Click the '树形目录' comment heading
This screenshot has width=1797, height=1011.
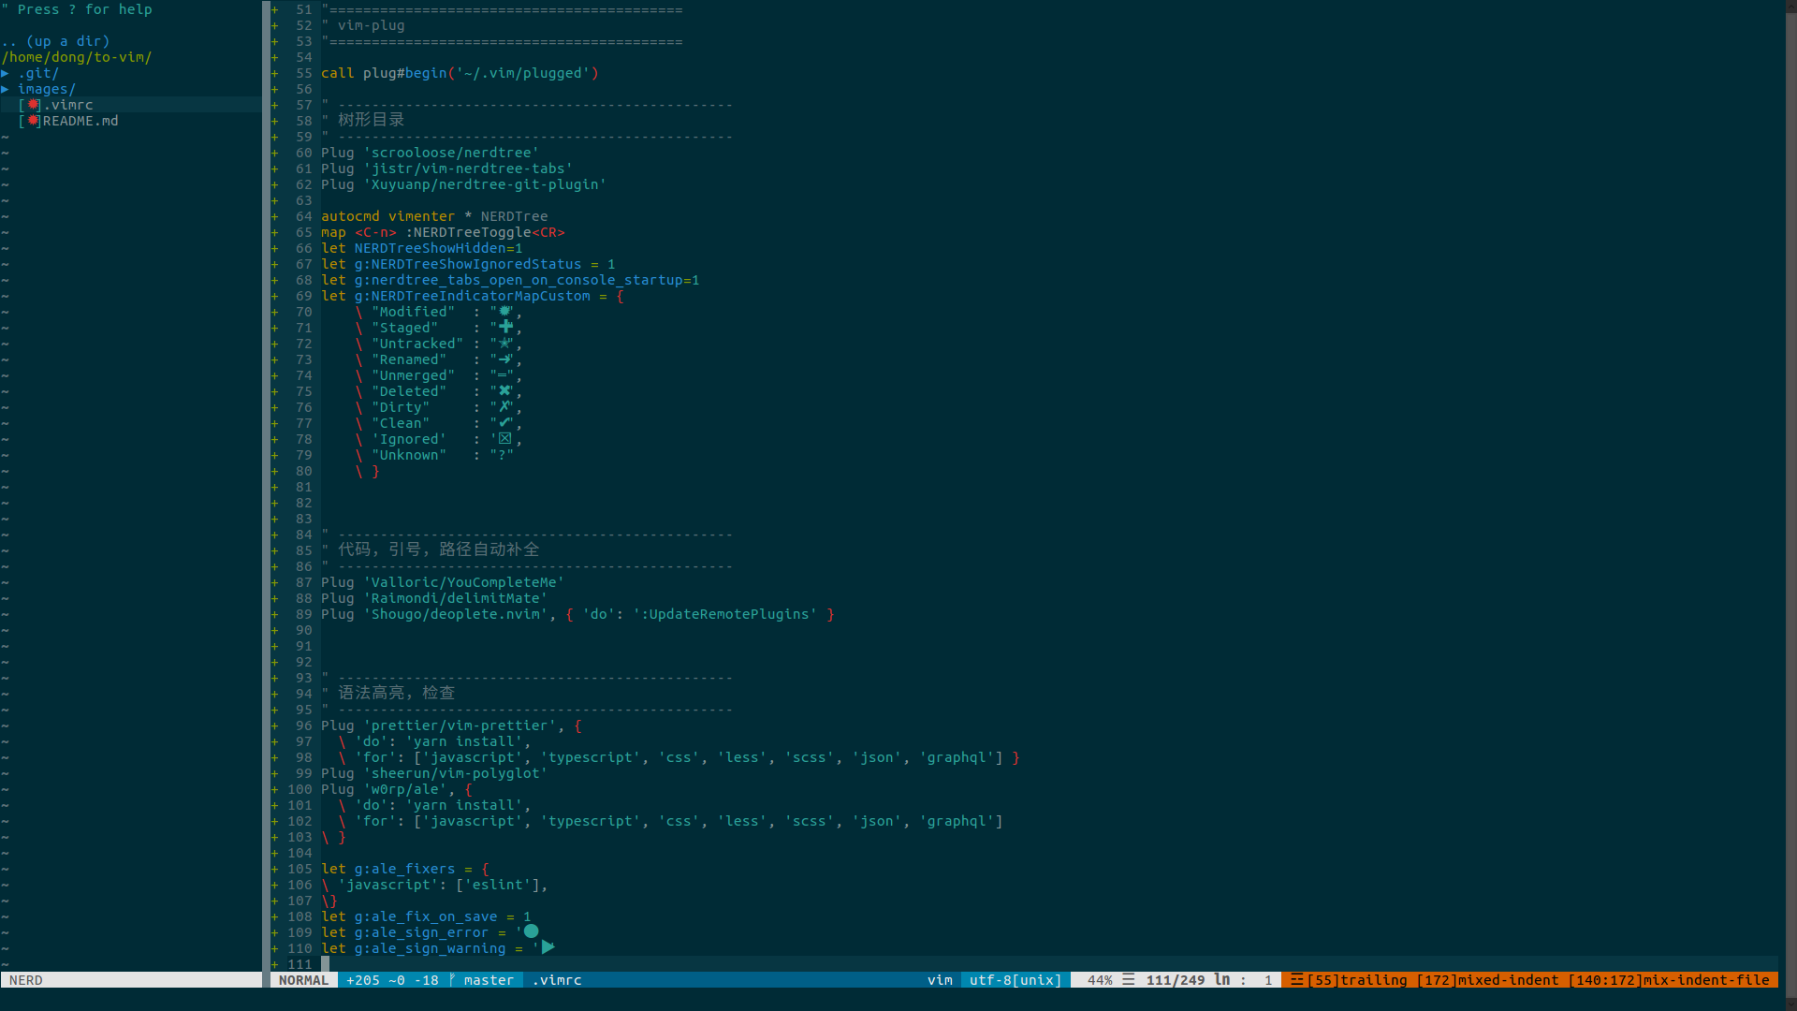click(x=371, y=120)
